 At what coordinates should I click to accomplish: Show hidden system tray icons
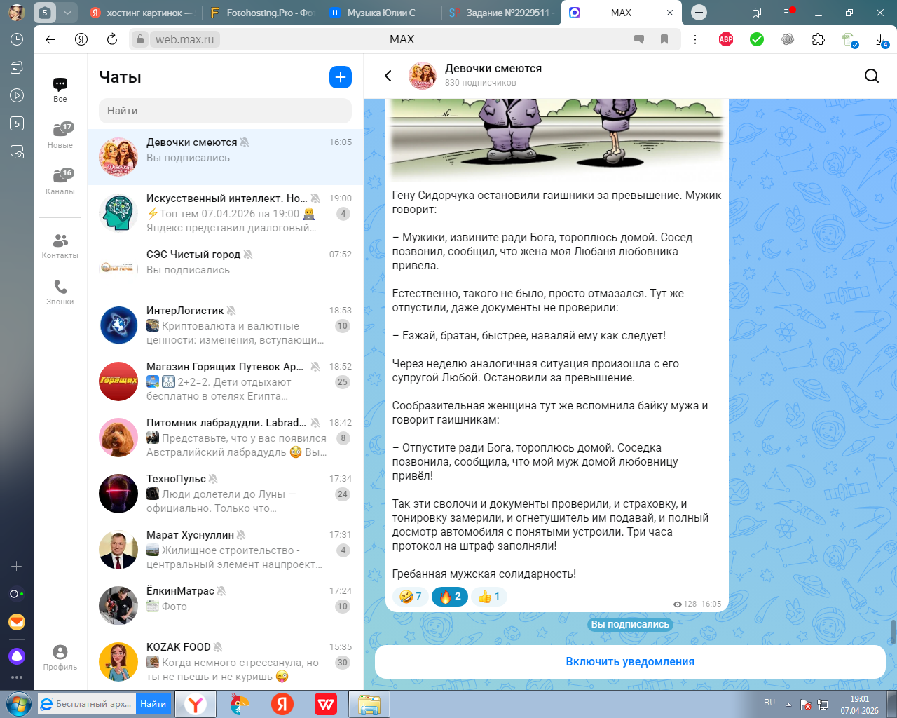point(788,704)
